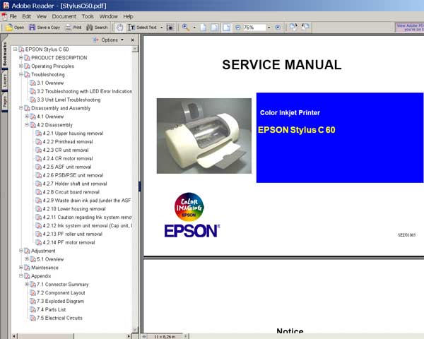Open Search with the binoculars icon
Viewport: 424px width, 339px height.
tap(97, 28)
